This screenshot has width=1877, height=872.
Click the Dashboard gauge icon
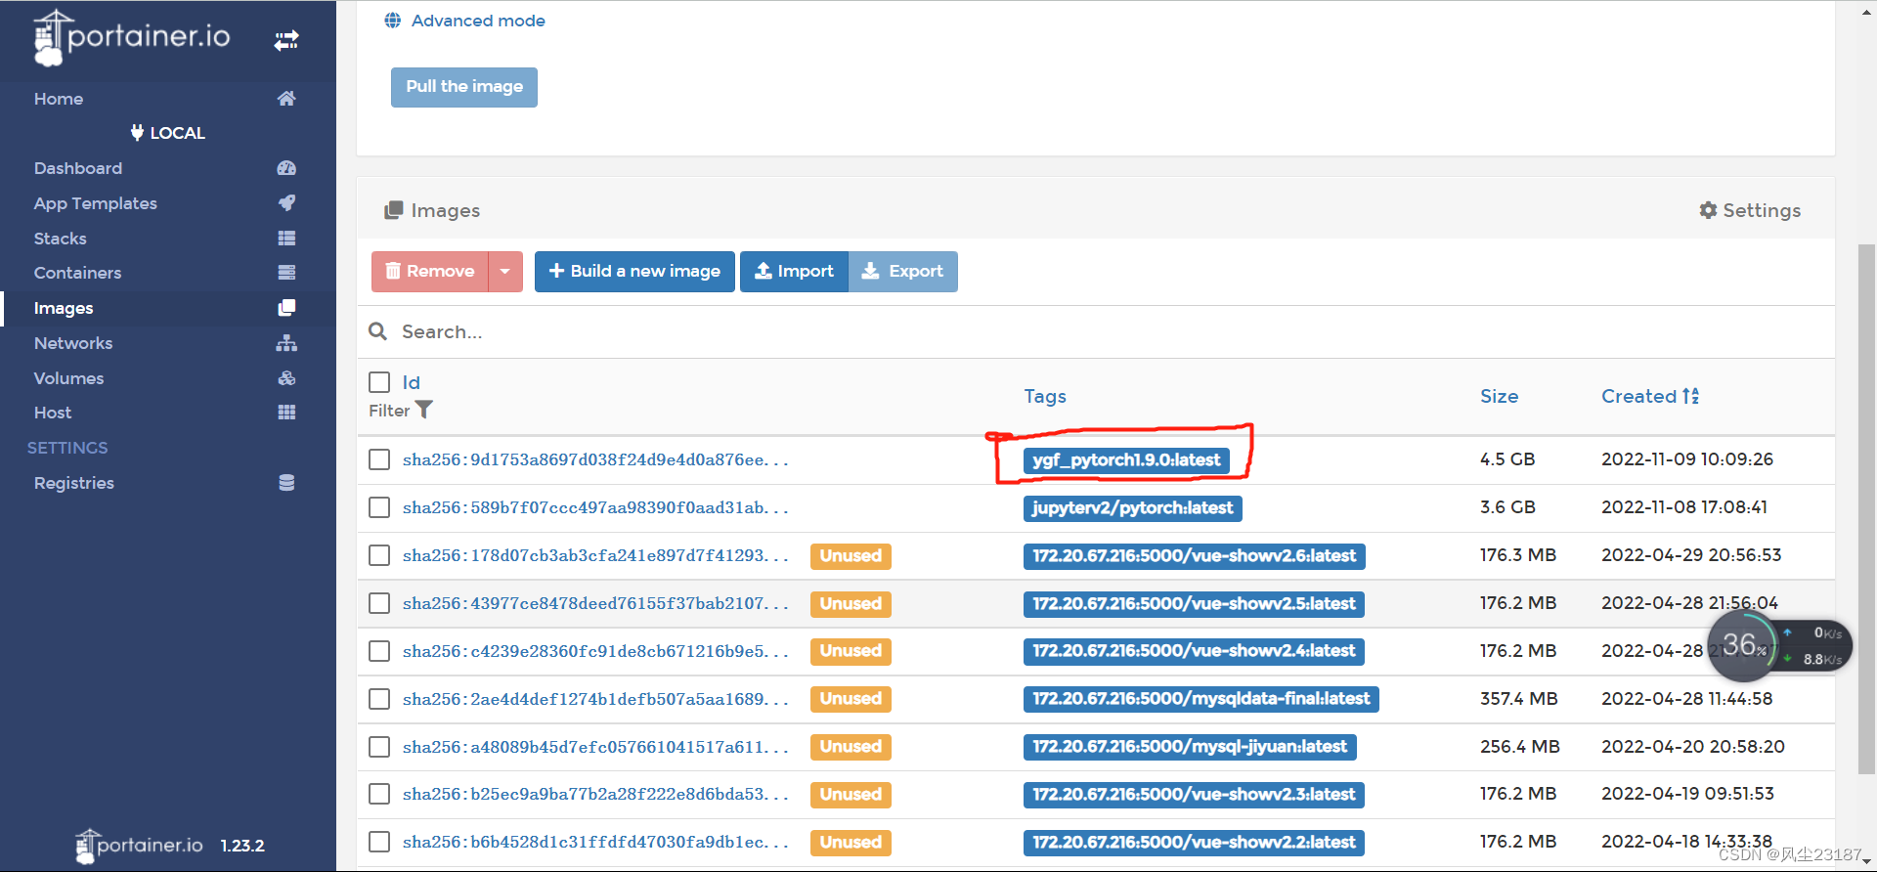(x=286, y=168)
